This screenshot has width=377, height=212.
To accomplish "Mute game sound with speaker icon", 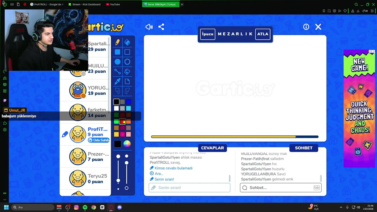I will coord(149,27).
